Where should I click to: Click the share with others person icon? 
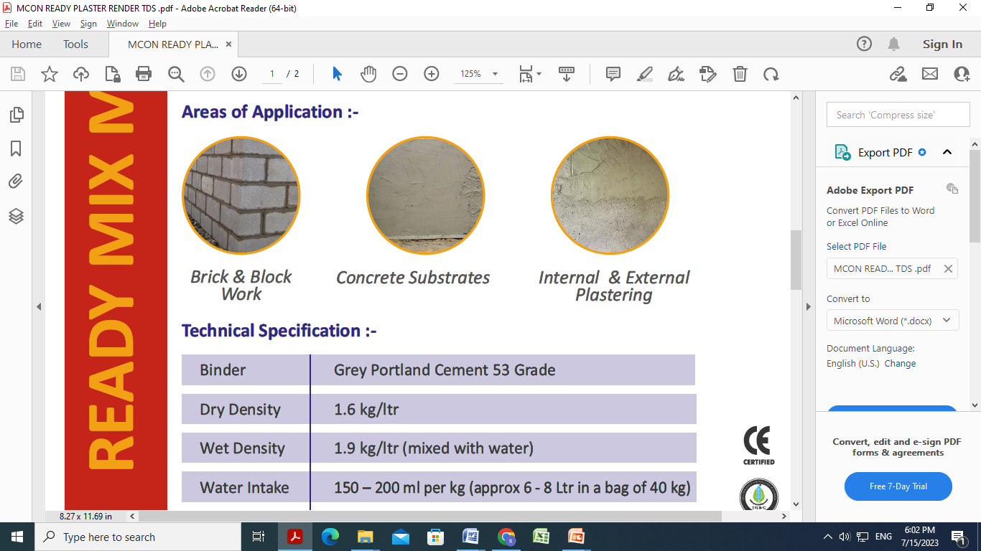[x=962, y=74]
